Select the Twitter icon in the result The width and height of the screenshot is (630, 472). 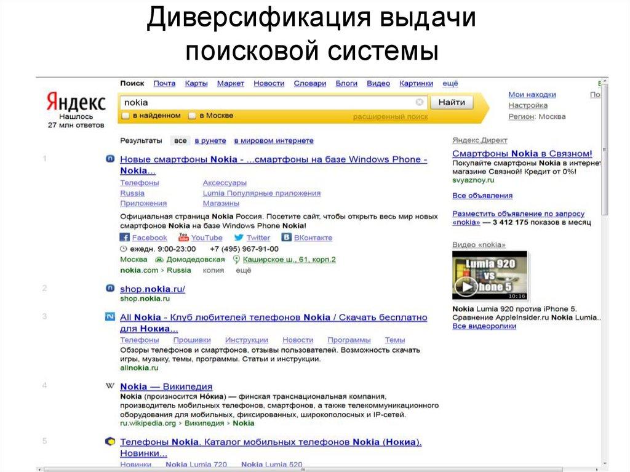click(x=239, y=238)
